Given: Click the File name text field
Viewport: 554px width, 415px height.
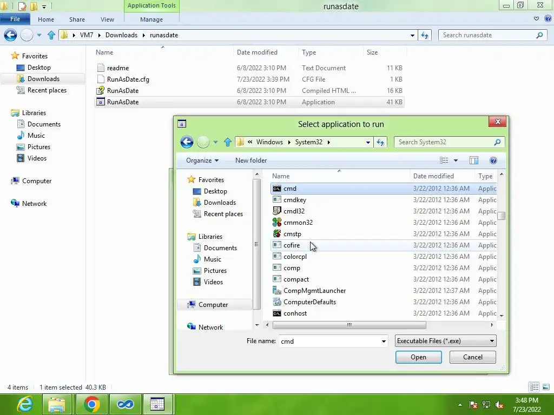Looking at the screenshot, I should (329, 342).
